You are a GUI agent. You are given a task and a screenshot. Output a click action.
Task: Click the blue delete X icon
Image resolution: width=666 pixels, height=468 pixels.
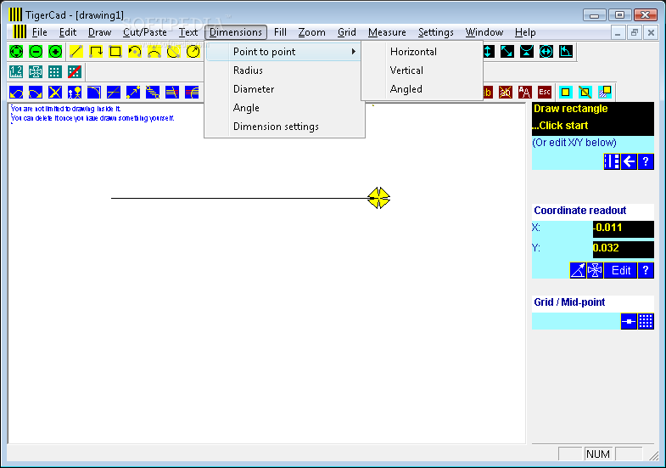click(x=55, y=93)
